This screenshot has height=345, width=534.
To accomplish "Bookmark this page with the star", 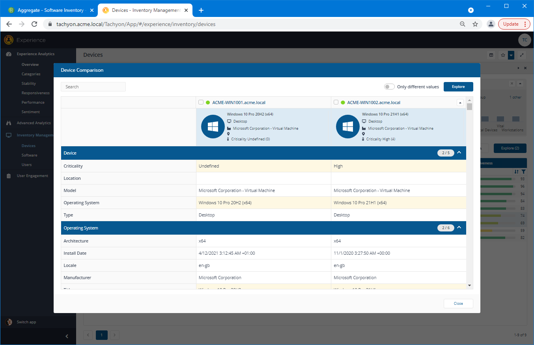I will pos(475,24).
